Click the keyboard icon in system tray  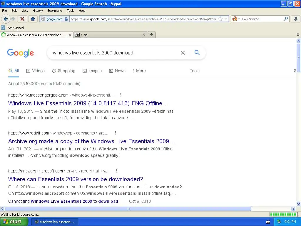coord(268,222)
